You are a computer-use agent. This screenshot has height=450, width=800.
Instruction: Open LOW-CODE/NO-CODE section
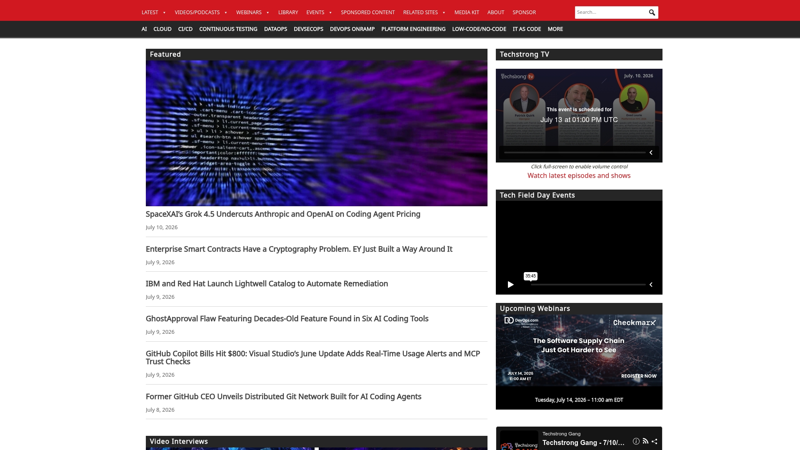479,29
